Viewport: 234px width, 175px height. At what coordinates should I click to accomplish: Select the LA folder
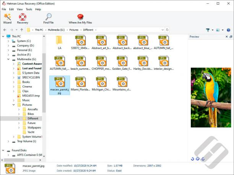point(59,42)
